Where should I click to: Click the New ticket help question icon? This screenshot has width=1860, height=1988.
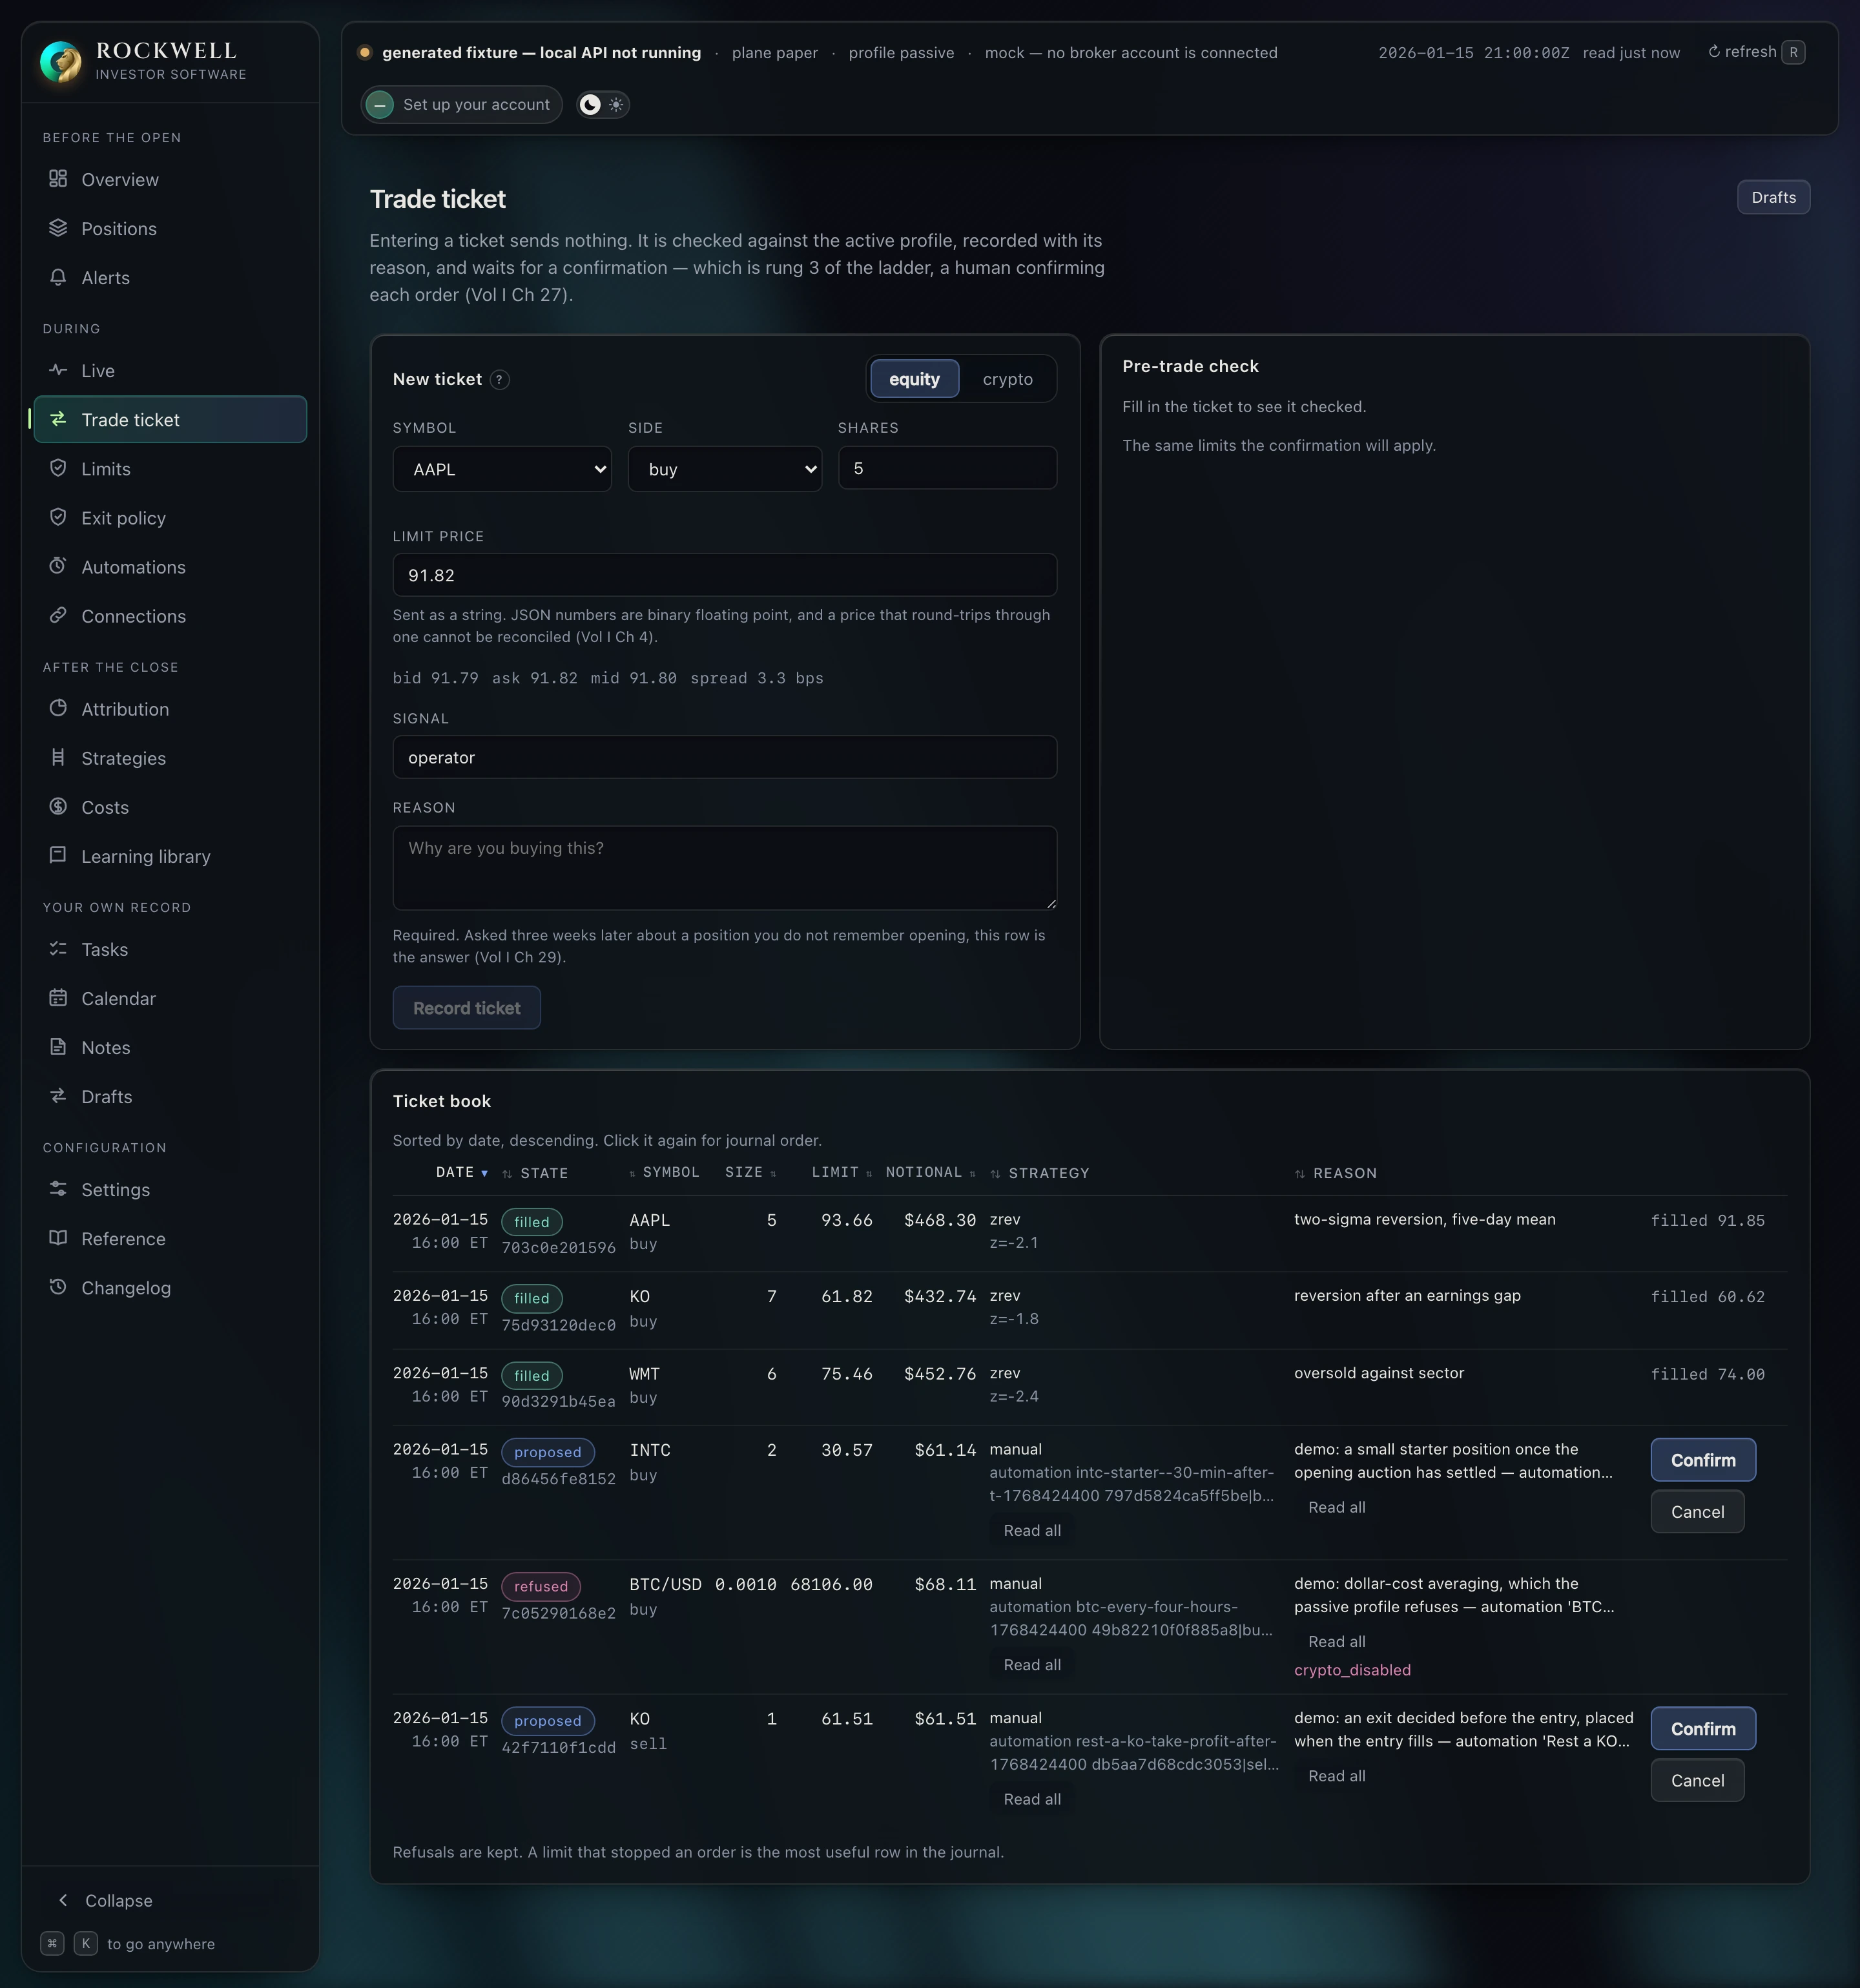(x=499, y=379)
